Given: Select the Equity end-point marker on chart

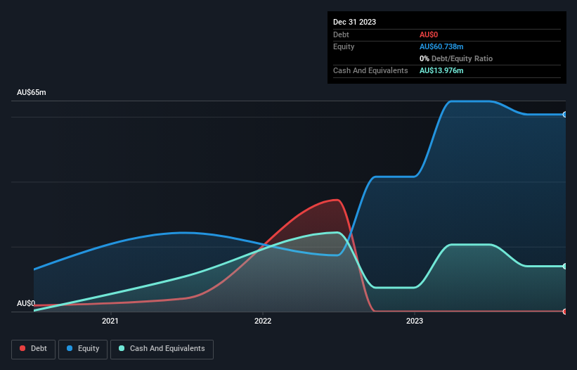Looking at the screenshot, I should [565, 115].
